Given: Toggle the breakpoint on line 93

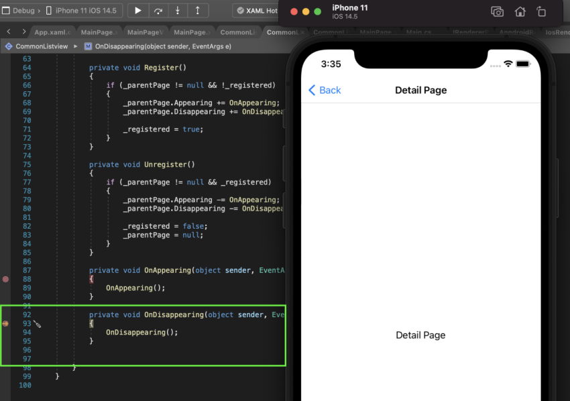Looking at the screenshot, I should point(6,323).
